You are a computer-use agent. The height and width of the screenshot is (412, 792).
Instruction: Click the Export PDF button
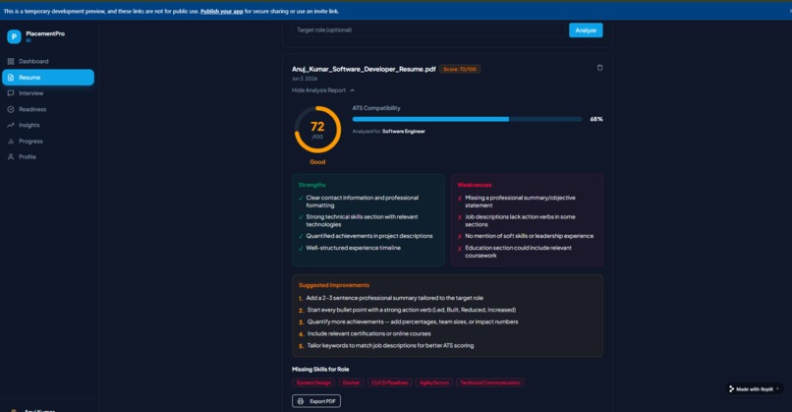(x=316, y=401)
